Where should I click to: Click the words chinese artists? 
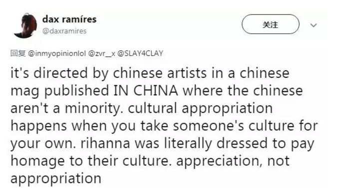[160, 73]
